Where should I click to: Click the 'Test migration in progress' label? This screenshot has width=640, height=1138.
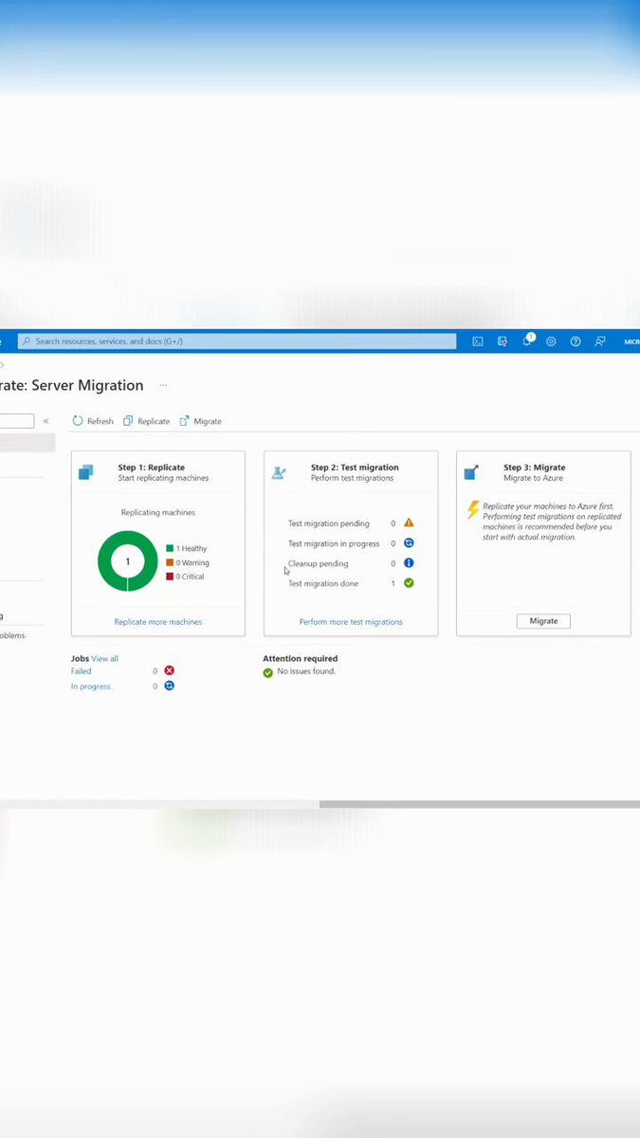tap(334, 543)
